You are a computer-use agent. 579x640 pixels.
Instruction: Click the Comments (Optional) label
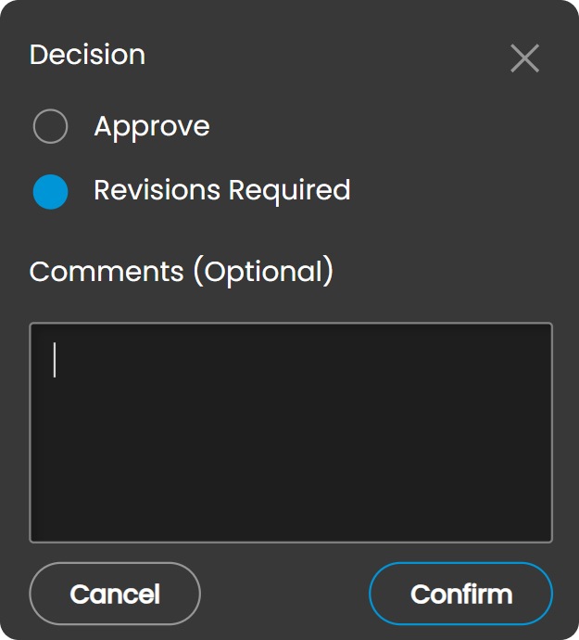pyautogui.click(x=181, y=272)
